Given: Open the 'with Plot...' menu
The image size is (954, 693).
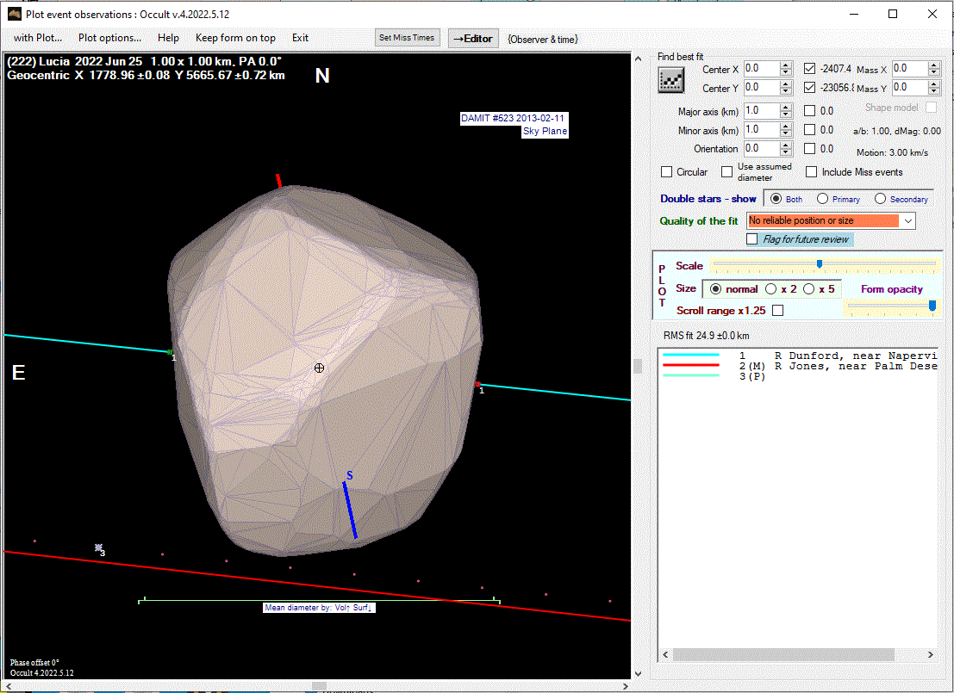Looking at the screenshot, I should click(x=38, y=38).
